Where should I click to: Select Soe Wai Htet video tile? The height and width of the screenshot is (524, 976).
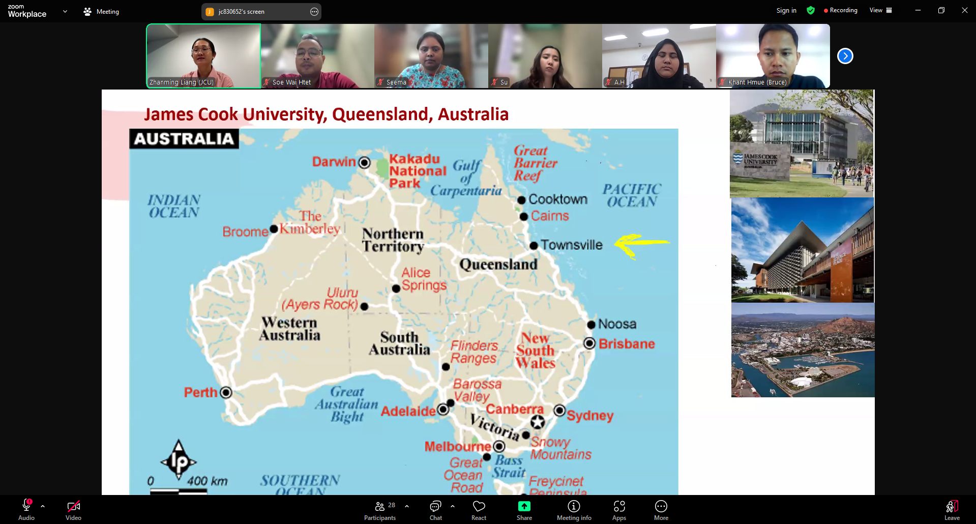pos(317,56)
